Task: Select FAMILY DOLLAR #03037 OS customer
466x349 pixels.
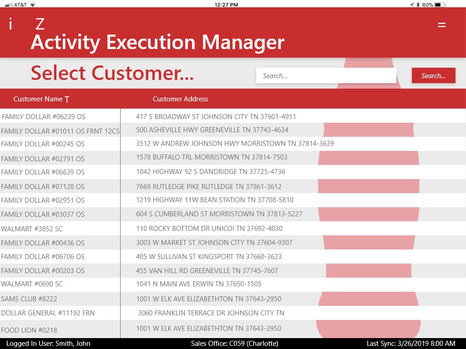Action: (x=43, y=214)
